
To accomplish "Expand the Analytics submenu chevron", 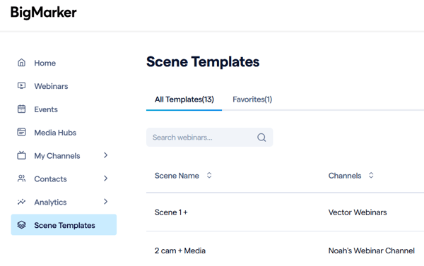I will pyautogui.click(x=106, y=202).
